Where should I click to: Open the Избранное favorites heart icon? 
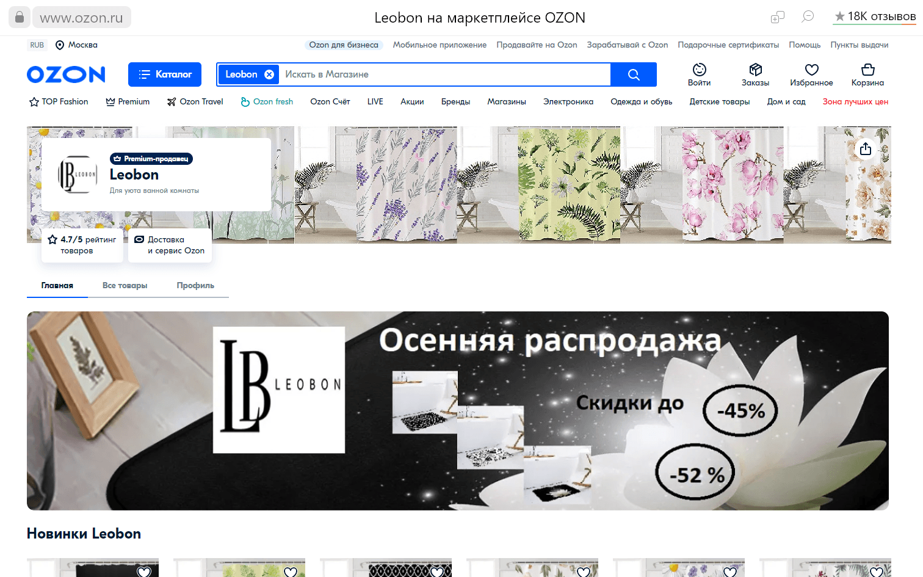pos(811,74)
